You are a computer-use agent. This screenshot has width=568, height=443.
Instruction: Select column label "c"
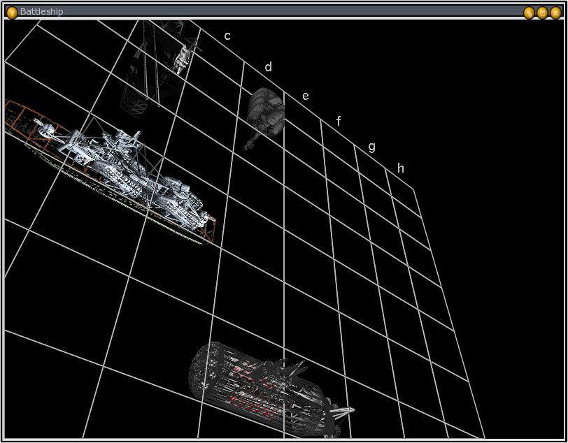click(x=227, y=36)
